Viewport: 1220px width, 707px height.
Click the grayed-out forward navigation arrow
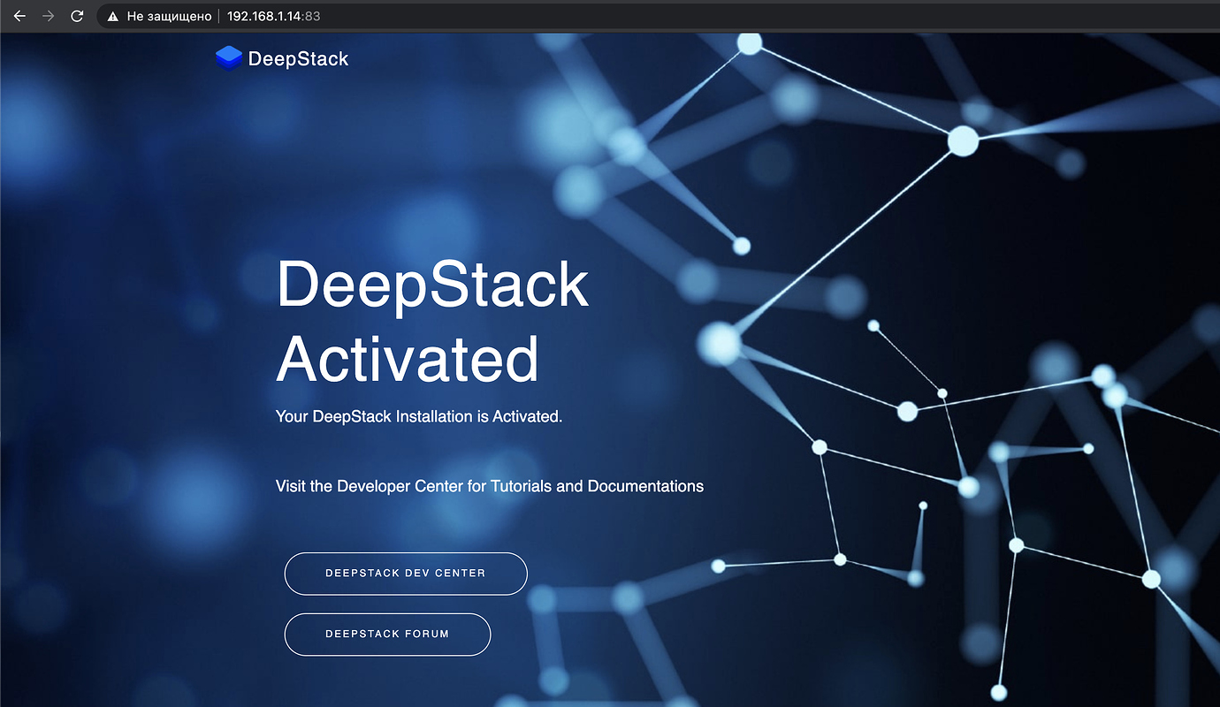coord(47,15)
